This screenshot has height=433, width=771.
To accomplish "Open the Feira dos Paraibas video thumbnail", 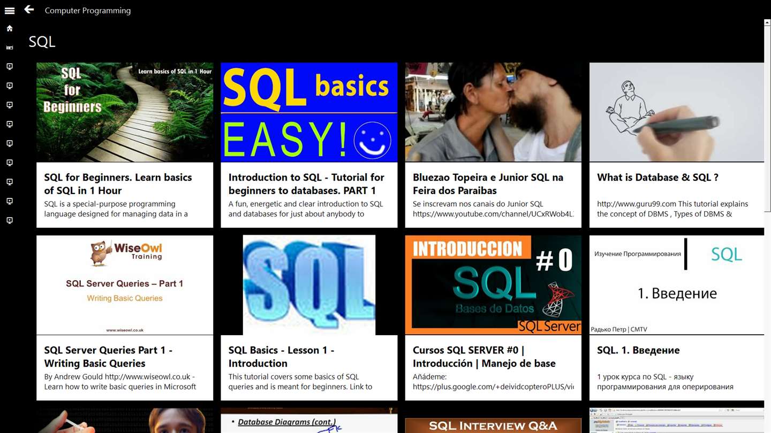I will pos(493,112).
